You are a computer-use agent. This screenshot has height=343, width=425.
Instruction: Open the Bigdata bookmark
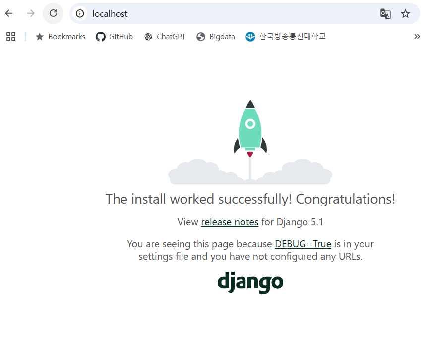[x=216, y=37]
